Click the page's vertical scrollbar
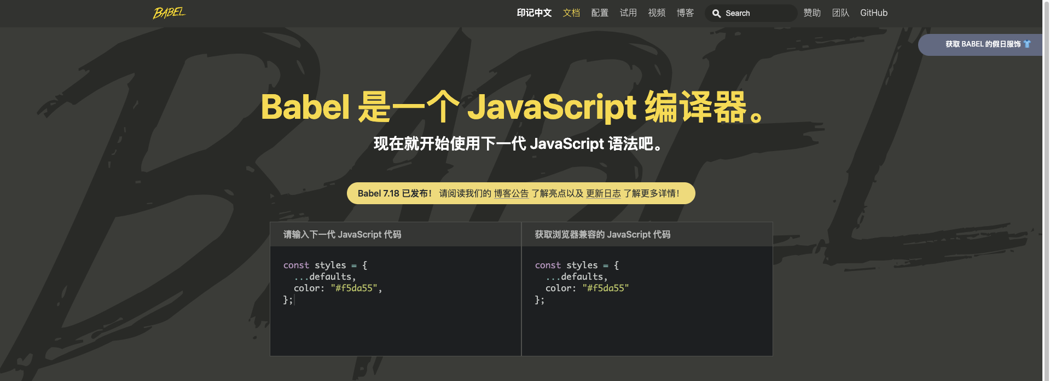The height and width of the screenshot is (381, 1050). (x=1046, y=190)
